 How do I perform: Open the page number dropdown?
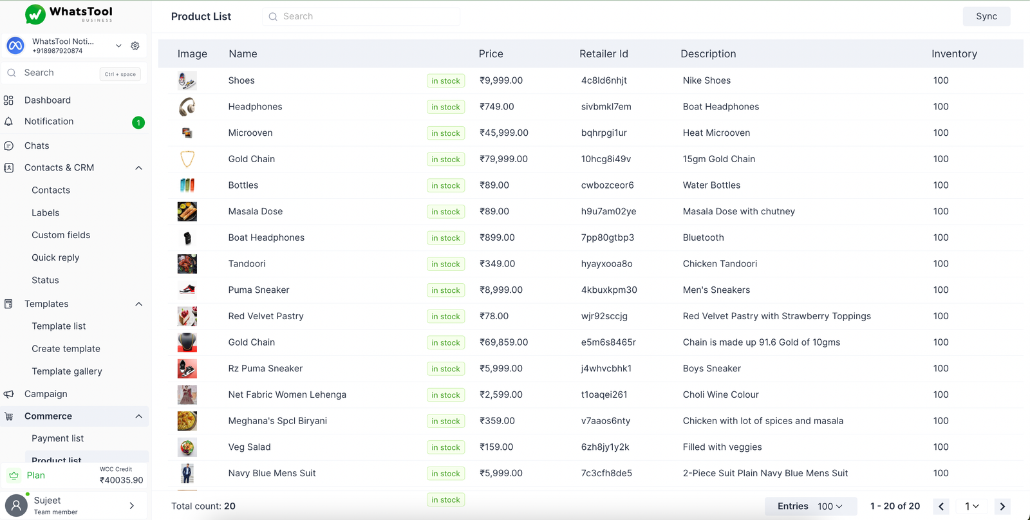[972, 506]
